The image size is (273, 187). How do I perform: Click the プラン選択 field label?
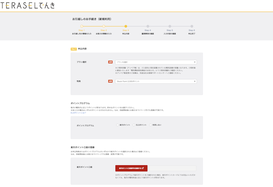point(82,62)
